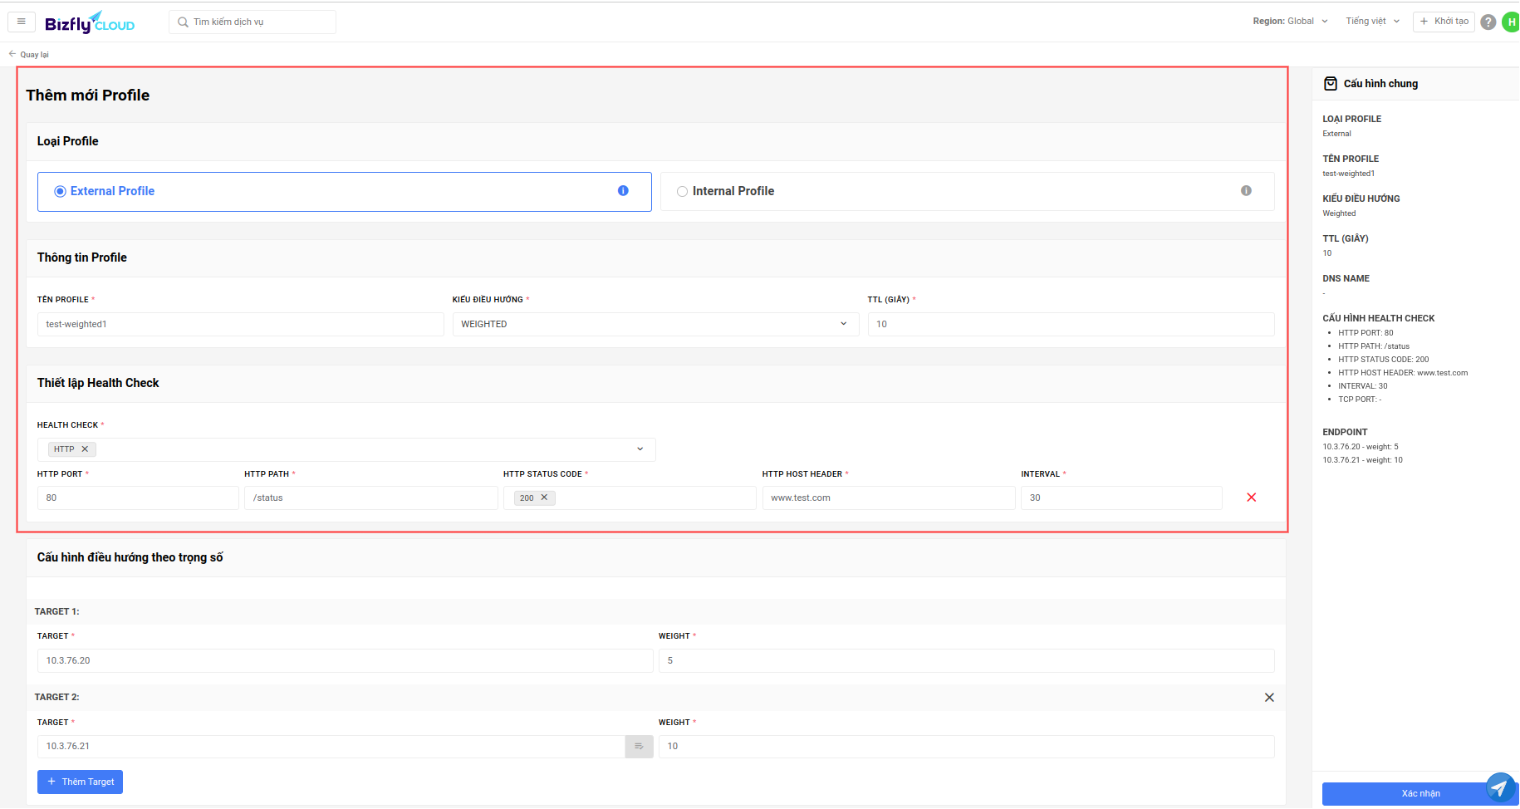
Task: Click the Thêm Target button
Action: point(80,782)
